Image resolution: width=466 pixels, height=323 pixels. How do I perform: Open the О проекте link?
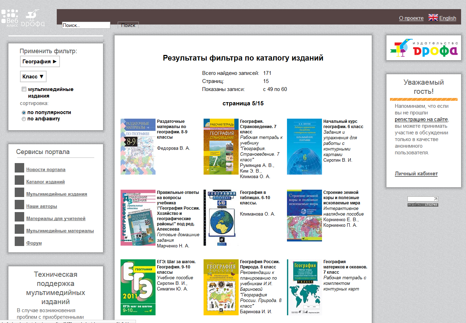click(x=411, y=18)
